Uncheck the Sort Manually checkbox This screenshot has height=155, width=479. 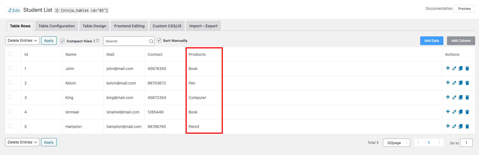coord(159,40)
